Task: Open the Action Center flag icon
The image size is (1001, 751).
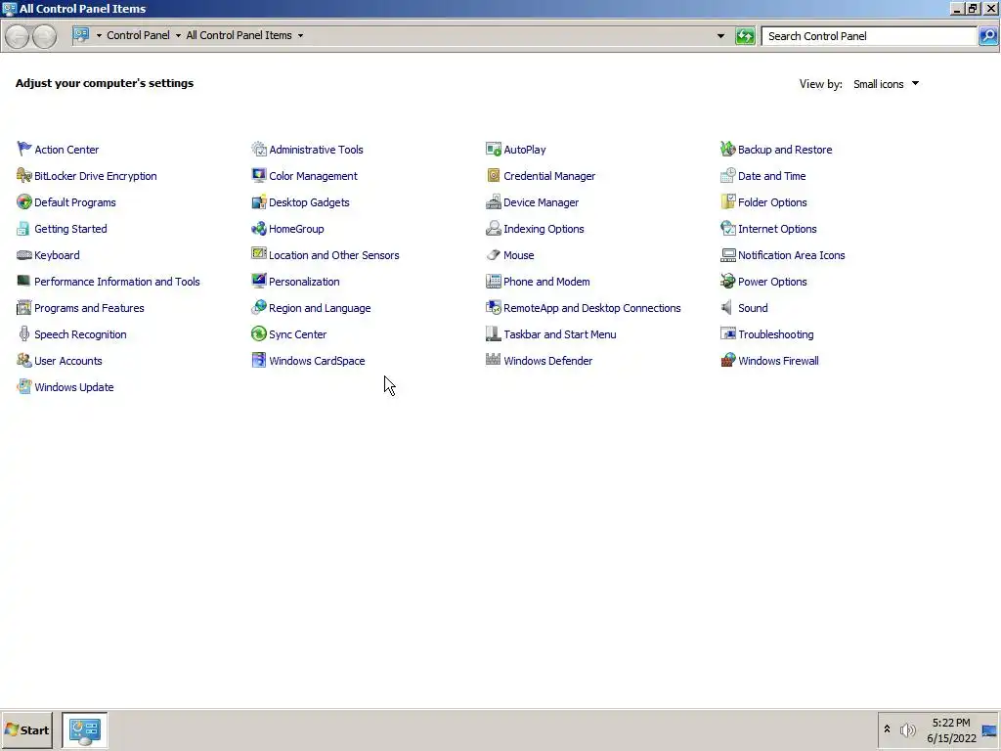Action: (24, 149)
